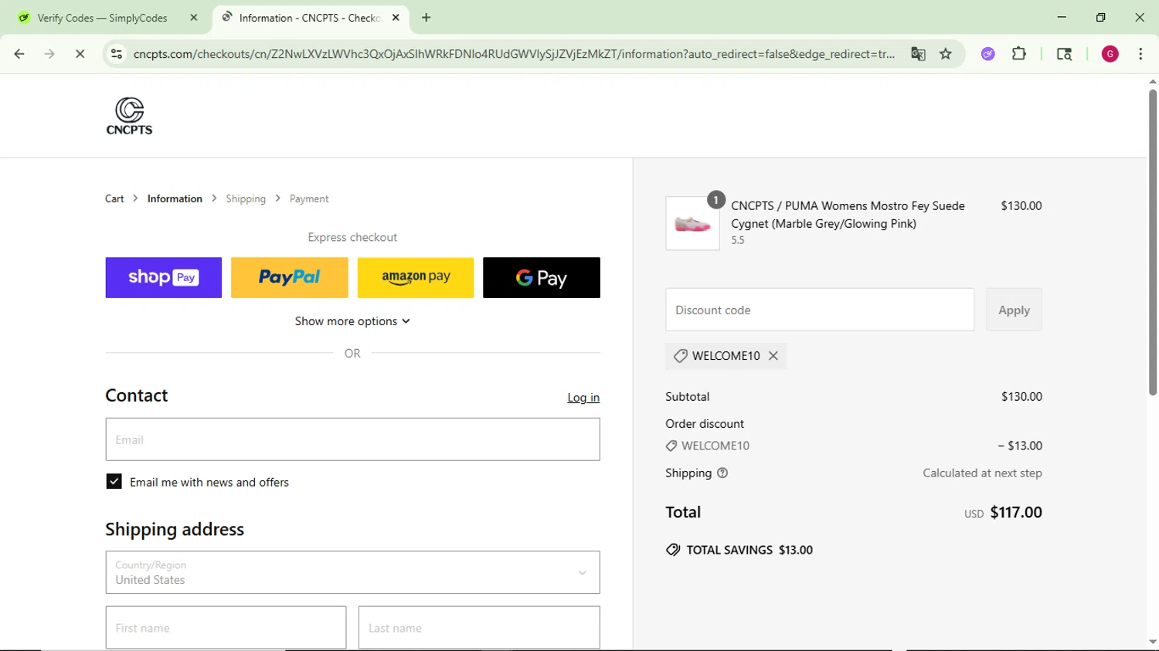The image size is (1159, 651).
Task: Click 'Calculated at next step' text
Action: [982, 473]
